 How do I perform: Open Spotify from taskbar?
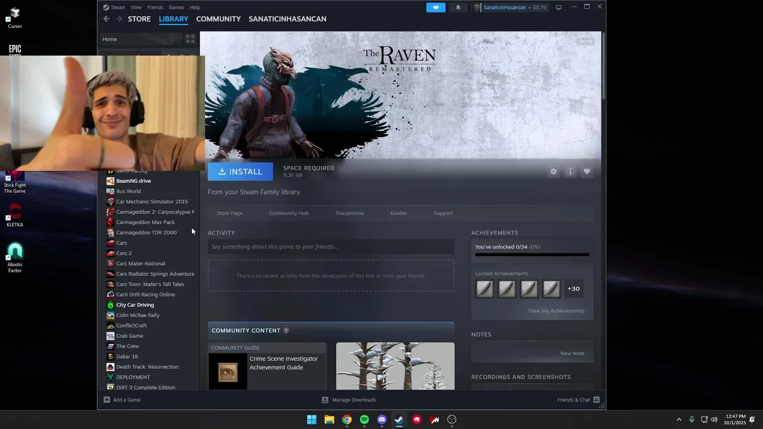click(364, 419)
